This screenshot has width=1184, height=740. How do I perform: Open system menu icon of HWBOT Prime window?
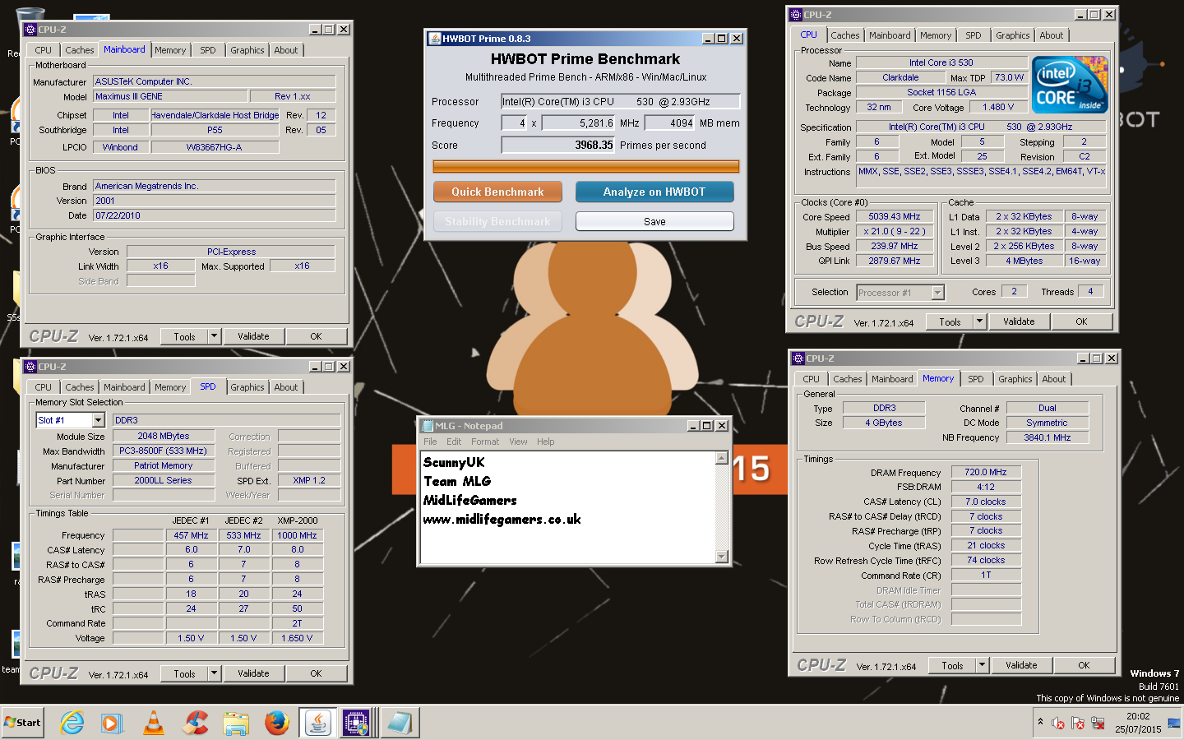coord(434,38)
